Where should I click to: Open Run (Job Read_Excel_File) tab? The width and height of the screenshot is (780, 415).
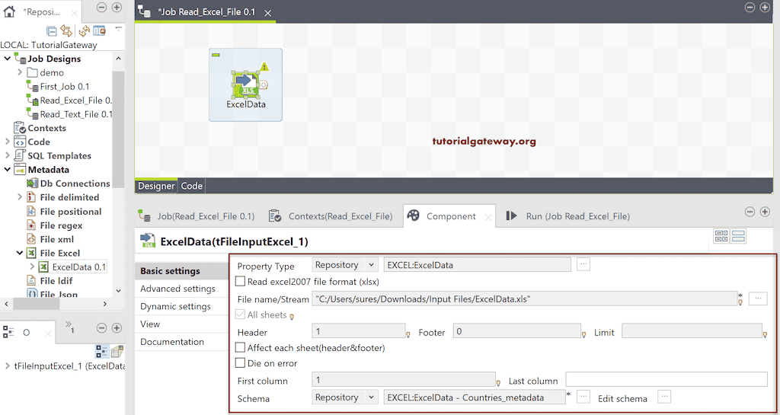[x=568, y=216]
